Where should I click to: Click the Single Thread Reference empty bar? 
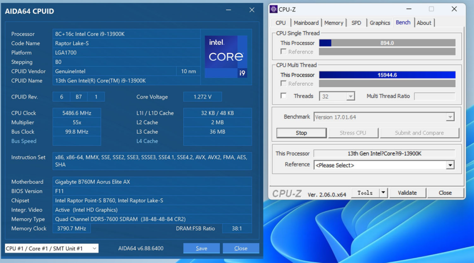point(387,52)
